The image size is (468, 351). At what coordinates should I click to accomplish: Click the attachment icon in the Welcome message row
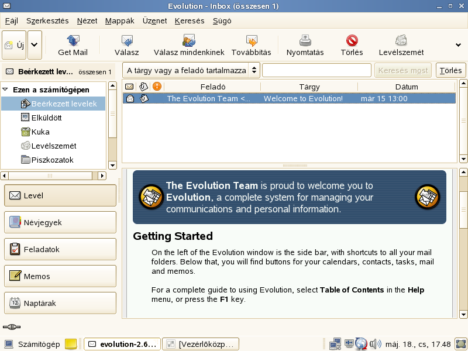point(144,98)
